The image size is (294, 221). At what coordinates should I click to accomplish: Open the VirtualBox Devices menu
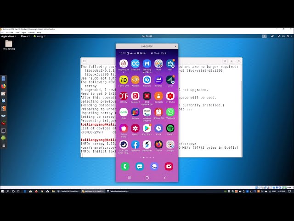click(32, 33)
